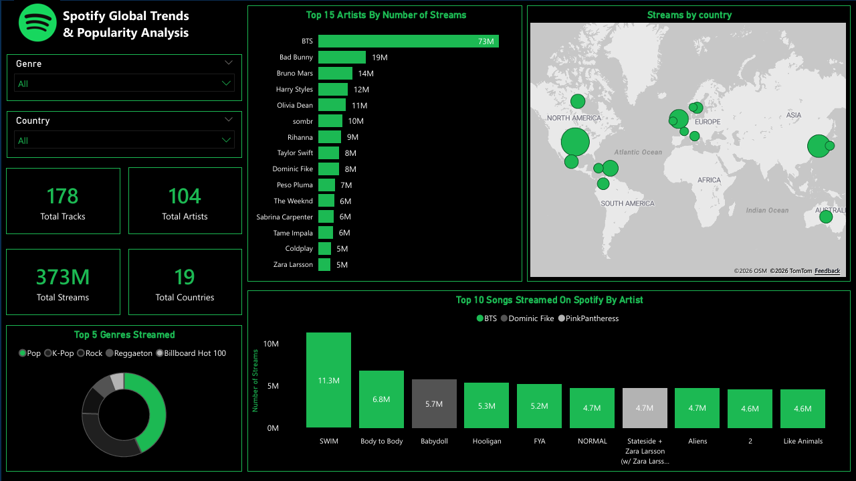Click the Tame Impala artist label

click(x=293, y=233)
